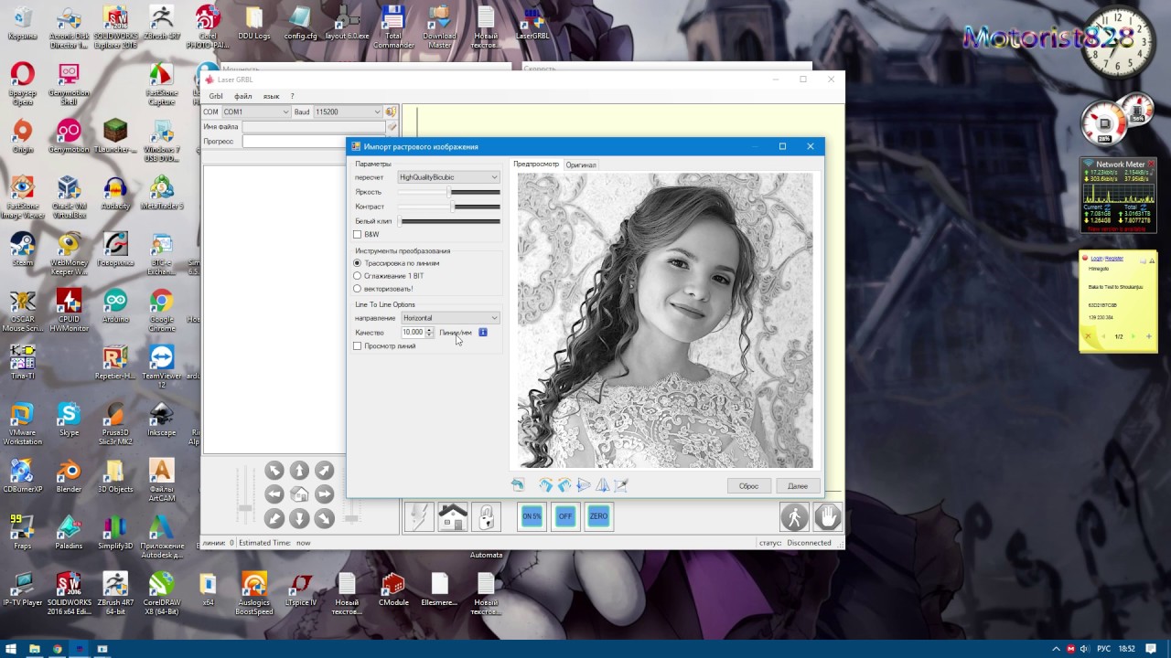Screen dimensions: 1171x658
Task: Select the crop image icon
Action: [x=621, y=485]
